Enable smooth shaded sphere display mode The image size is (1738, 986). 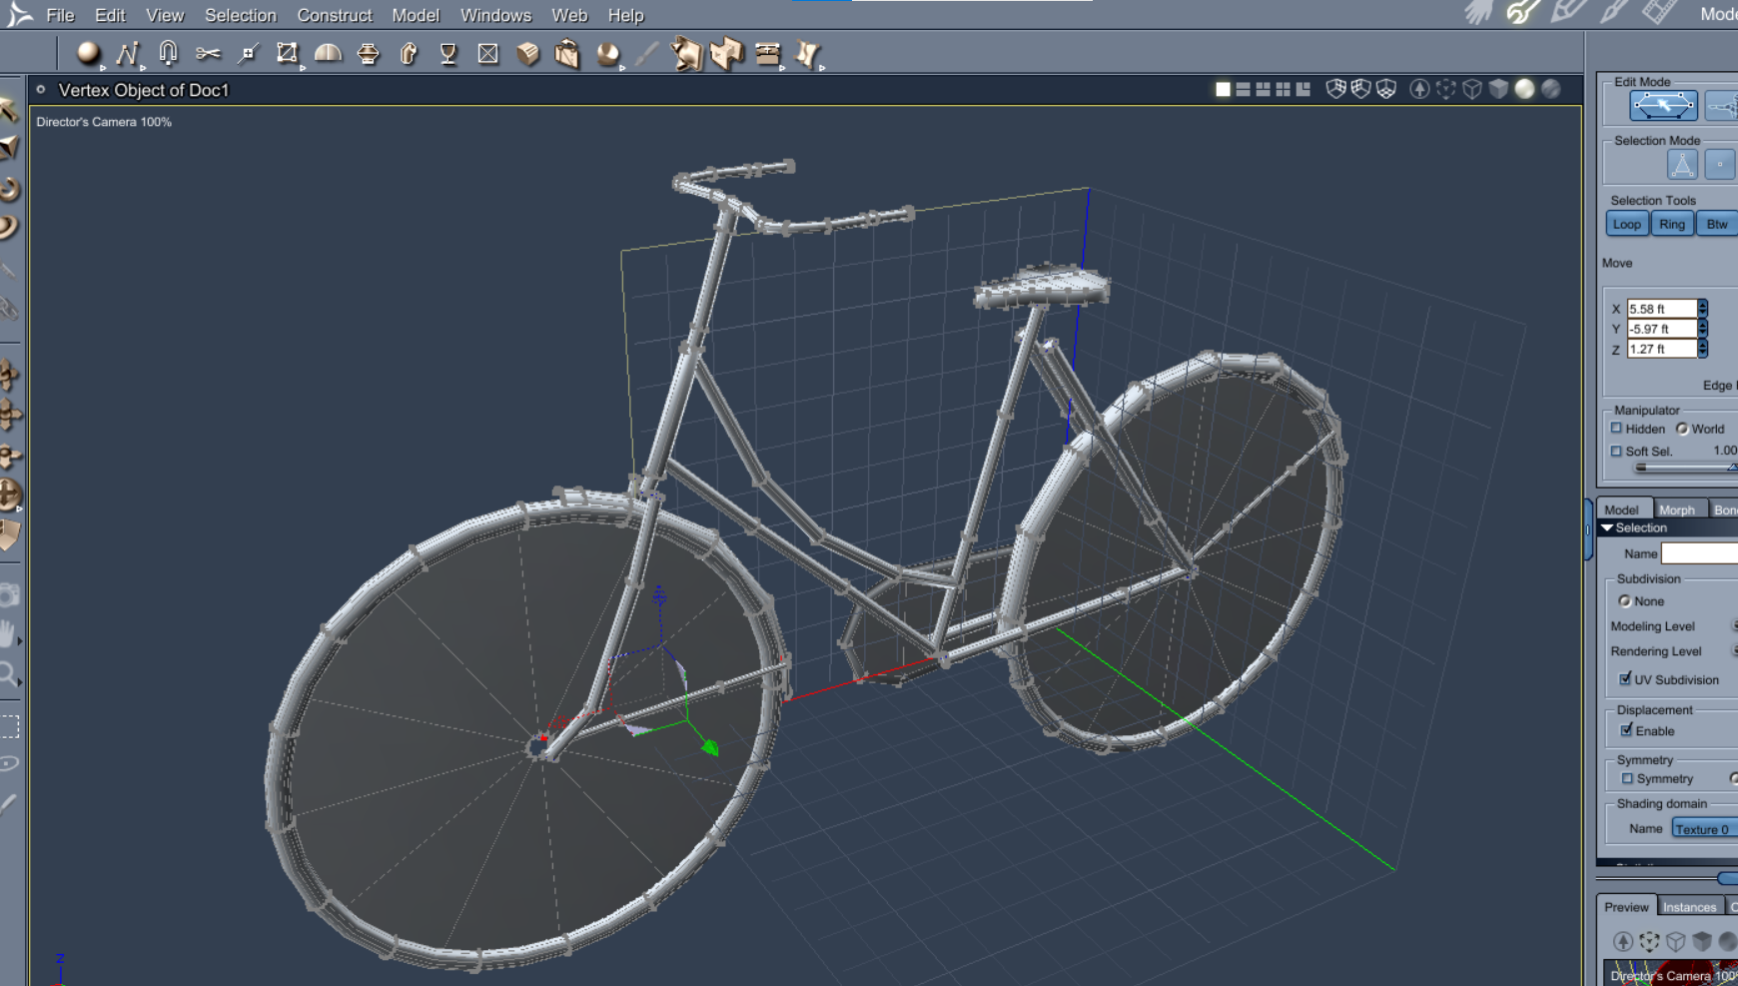1524,89
